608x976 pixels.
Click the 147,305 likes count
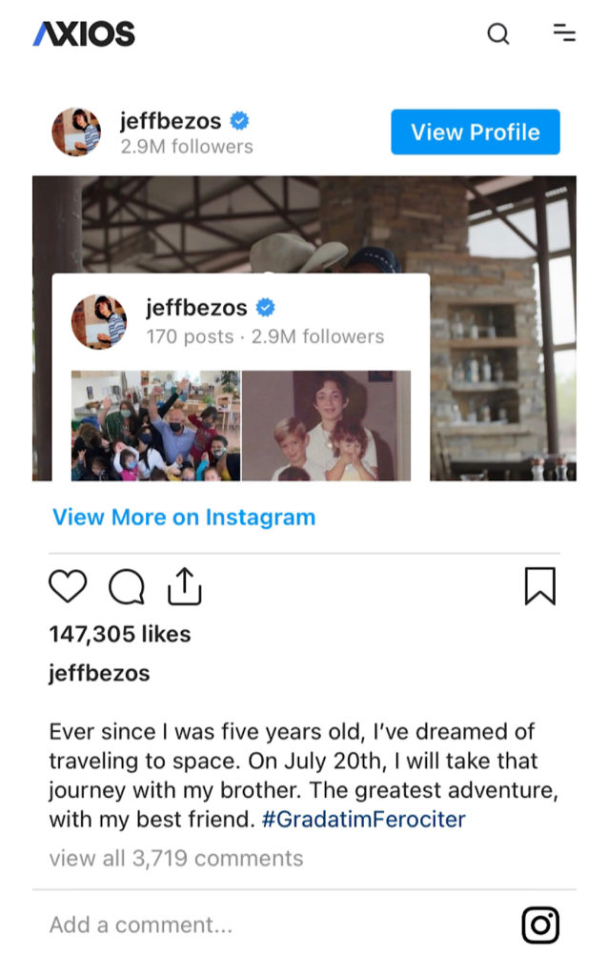120,634
